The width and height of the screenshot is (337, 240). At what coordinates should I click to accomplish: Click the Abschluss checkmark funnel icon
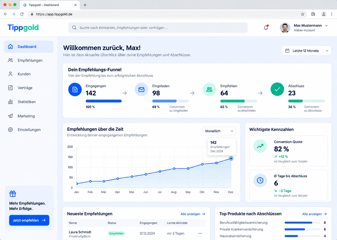tap(277, 89)
